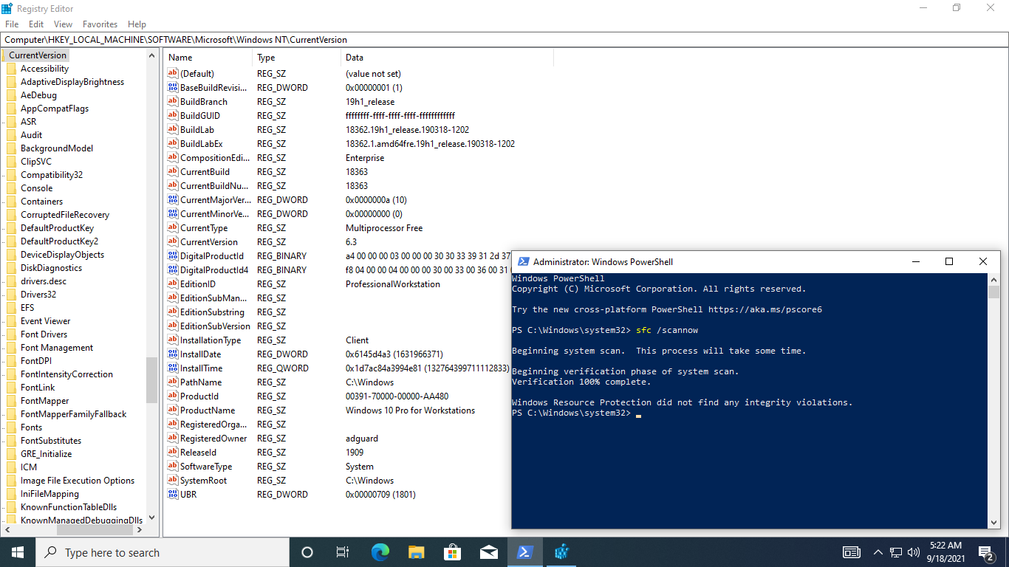This screenshot has height=567, width=1009.
Task: Switch to PowerShell via taskbar icon
Action: 525,552
